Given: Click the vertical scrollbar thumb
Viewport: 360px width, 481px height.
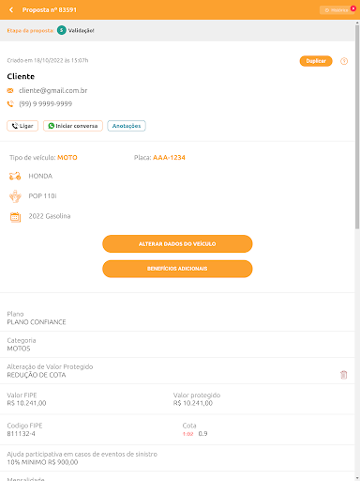Looking at the screenshot, I should coord(357,127).
